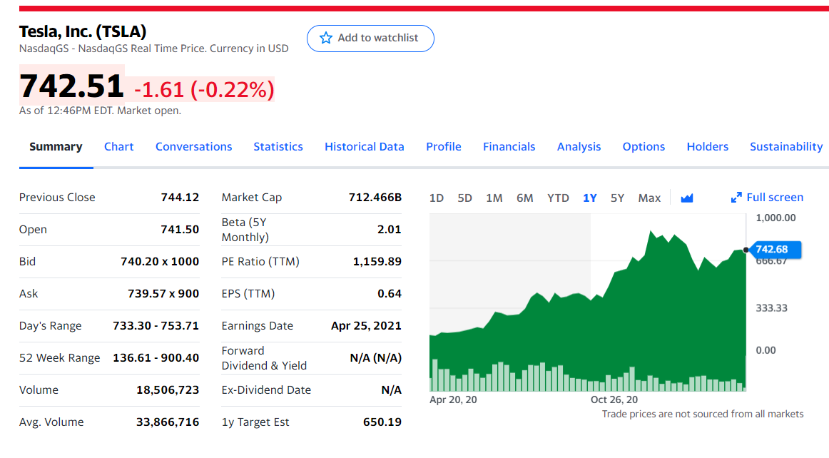Click the 1y Target Est value 650.19

(382, 422)
